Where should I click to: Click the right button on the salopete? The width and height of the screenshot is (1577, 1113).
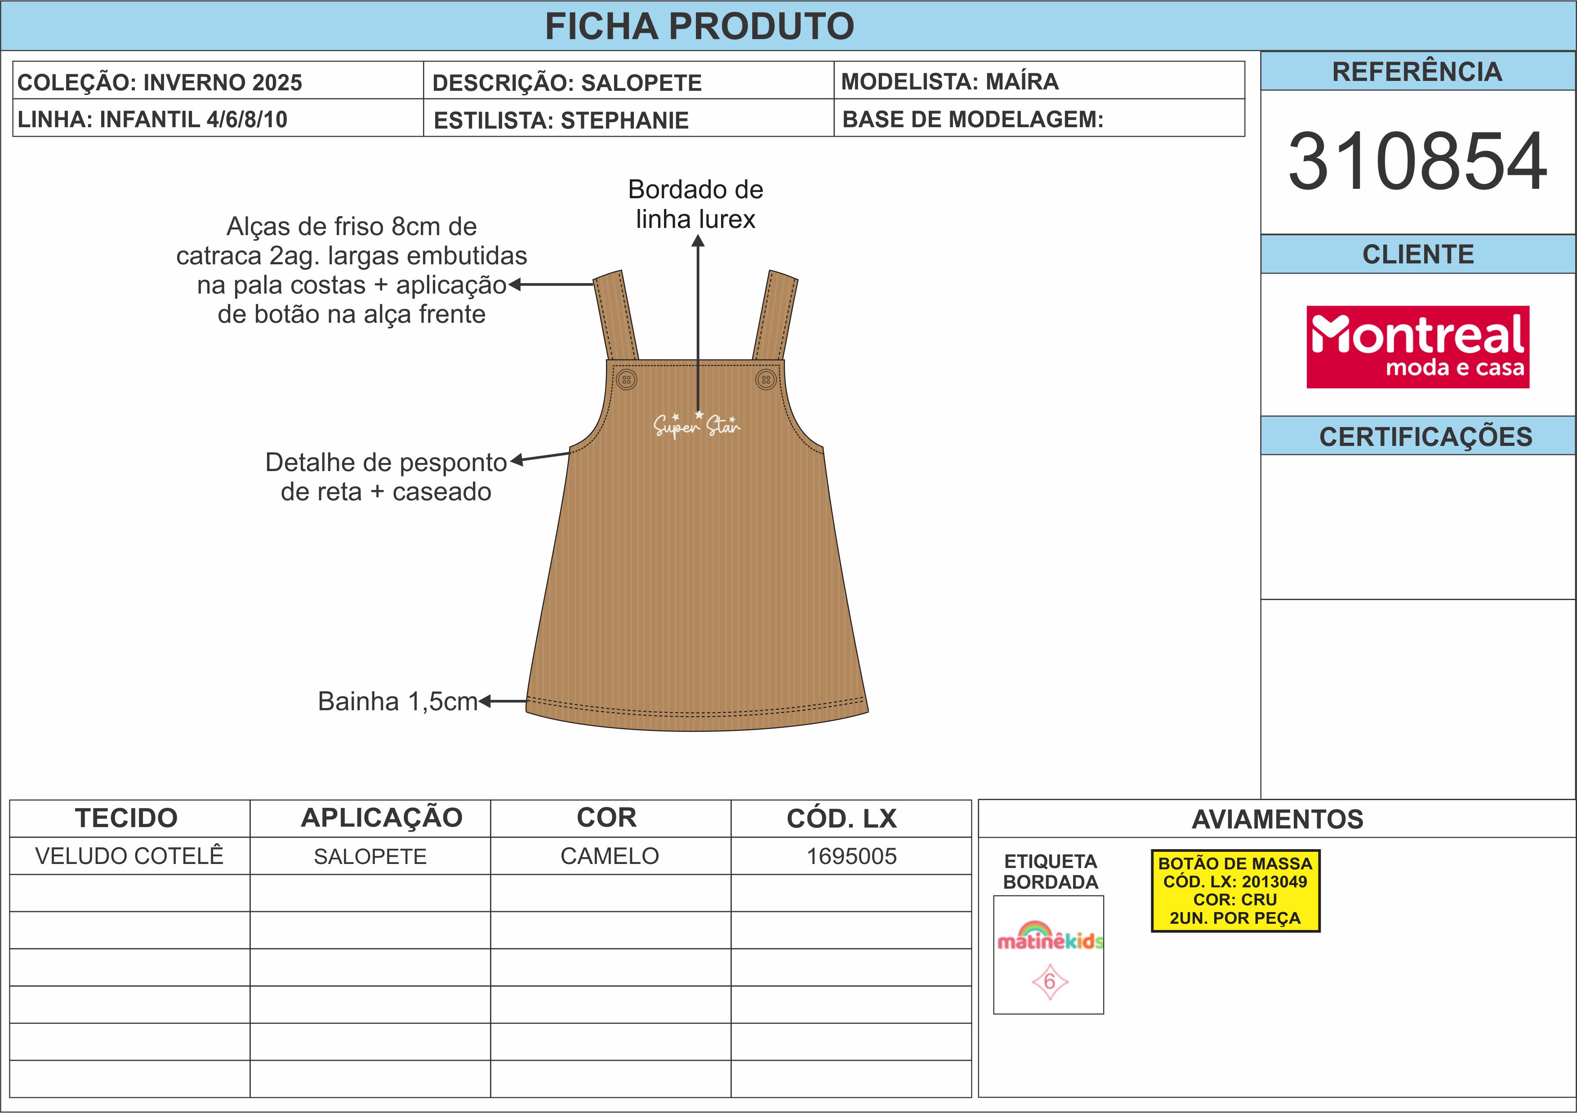pyautogui.click(x=766, y=380)
